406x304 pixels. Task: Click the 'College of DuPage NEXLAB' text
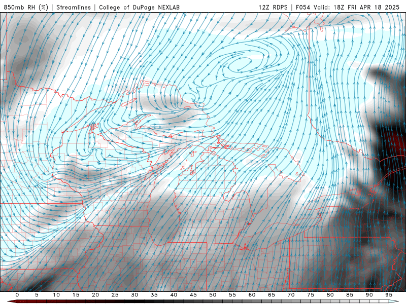click(139, 7)
